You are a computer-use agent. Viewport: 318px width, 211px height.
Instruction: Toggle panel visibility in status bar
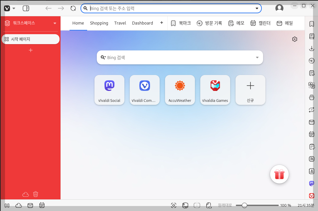(x=7, y=206)
